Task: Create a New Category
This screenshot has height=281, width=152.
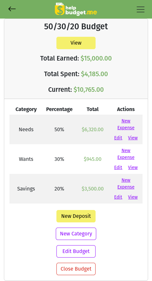Action: [76, 234]
